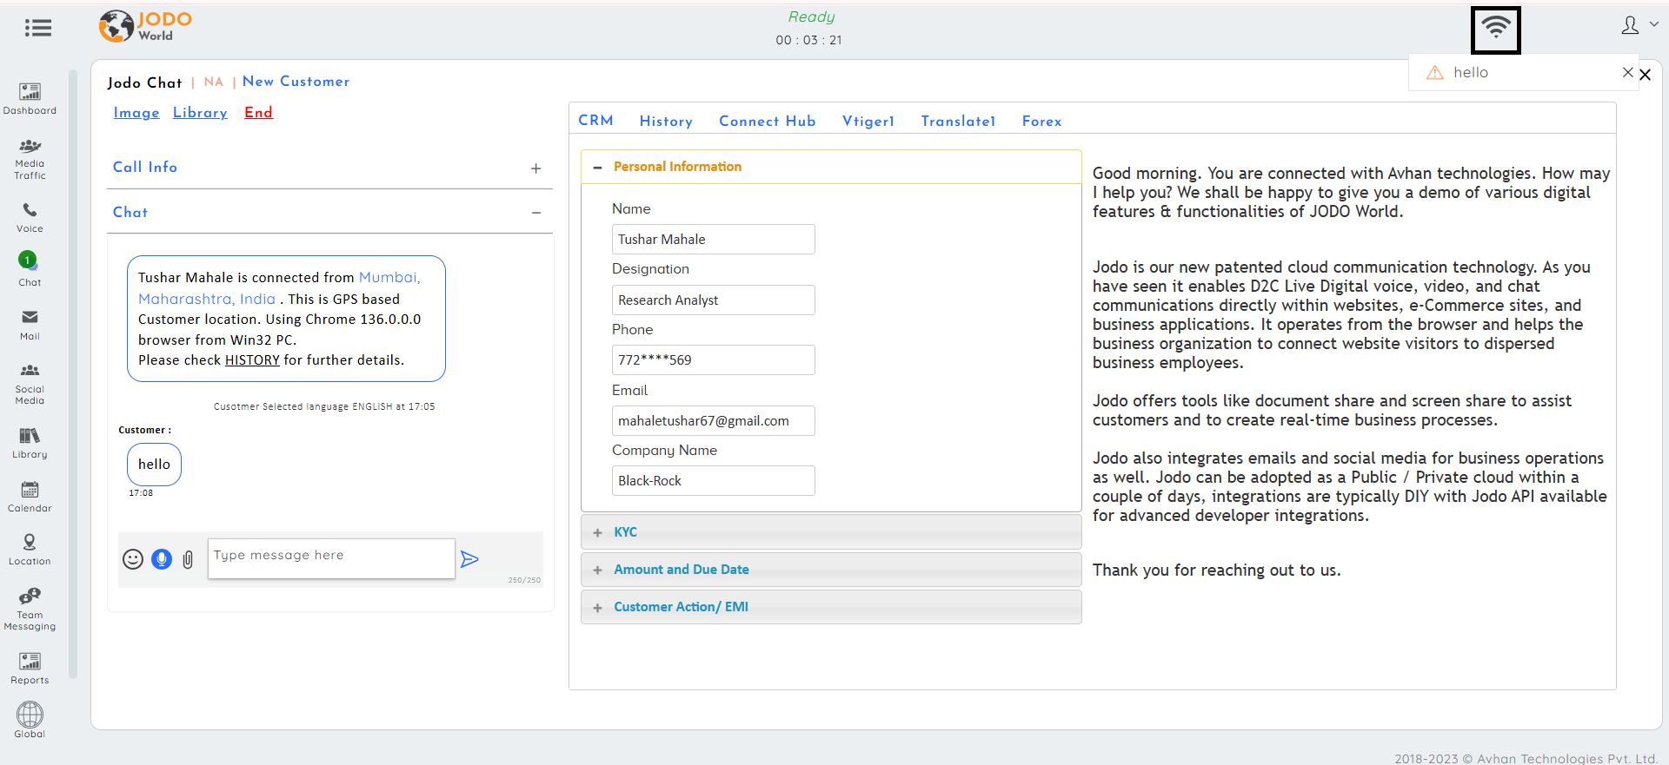Open the user profile dropdown arrow

[x=1653, y=24]
